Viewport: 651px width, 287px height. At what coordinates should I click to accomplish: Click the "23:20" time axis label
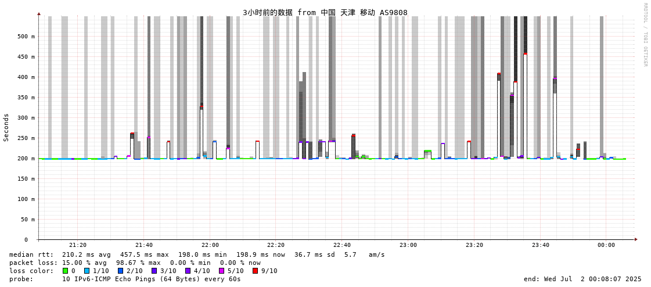[x=474, y=246]
